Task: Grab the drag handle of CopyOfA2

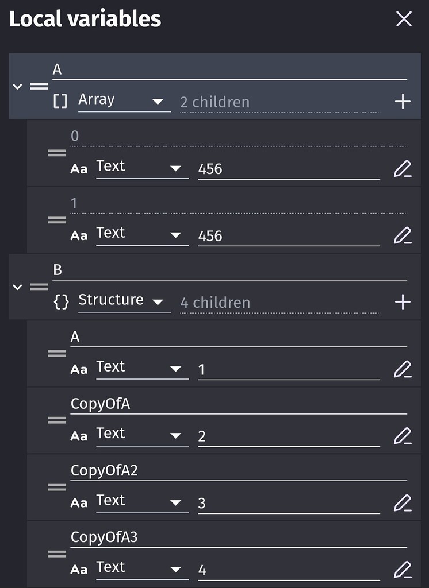Action: [57, 487]
